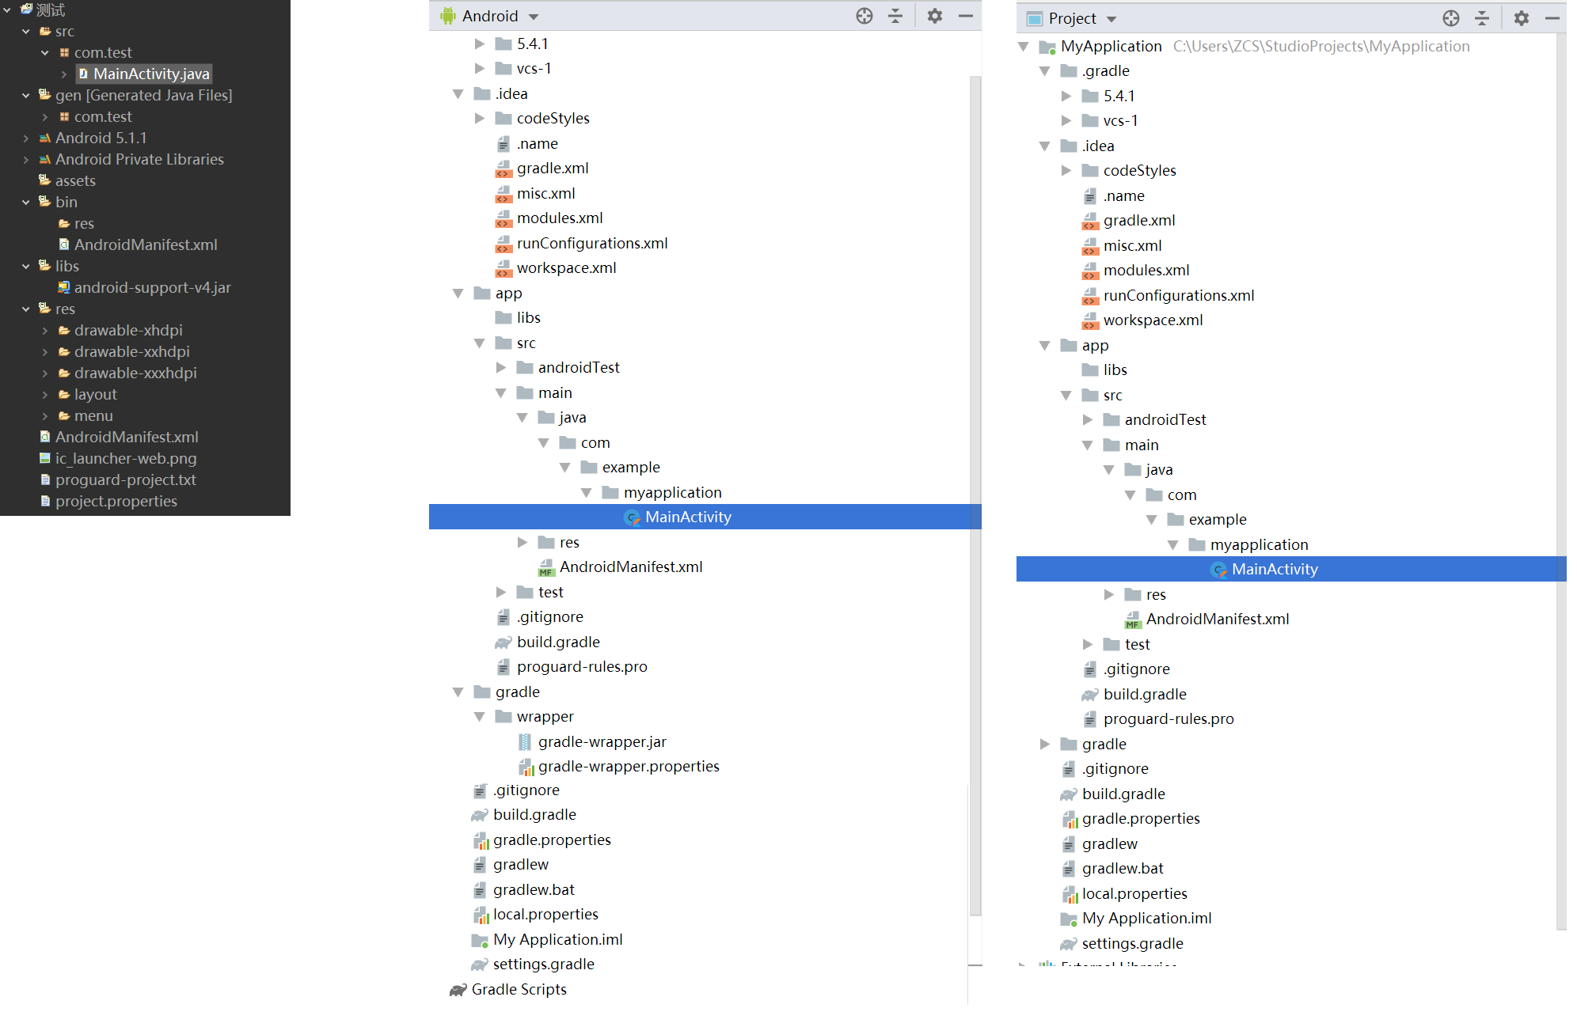Collapse .idea folder in Android panel
Screen dimensions: 1577x1027
click(458, 93)
